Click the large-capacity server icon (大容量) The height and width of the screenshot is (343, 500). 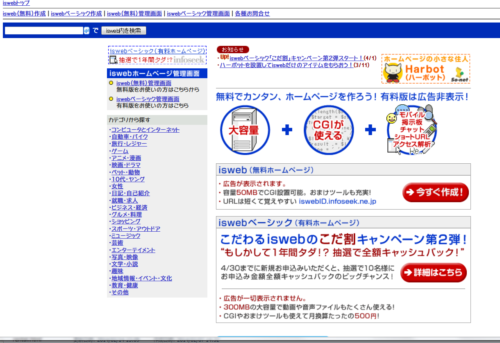[x=244, y=130]
